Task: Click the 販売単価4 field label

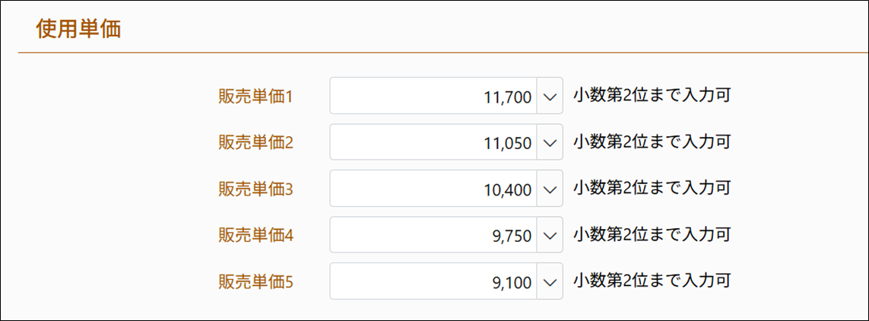Action: coord(255,236)
